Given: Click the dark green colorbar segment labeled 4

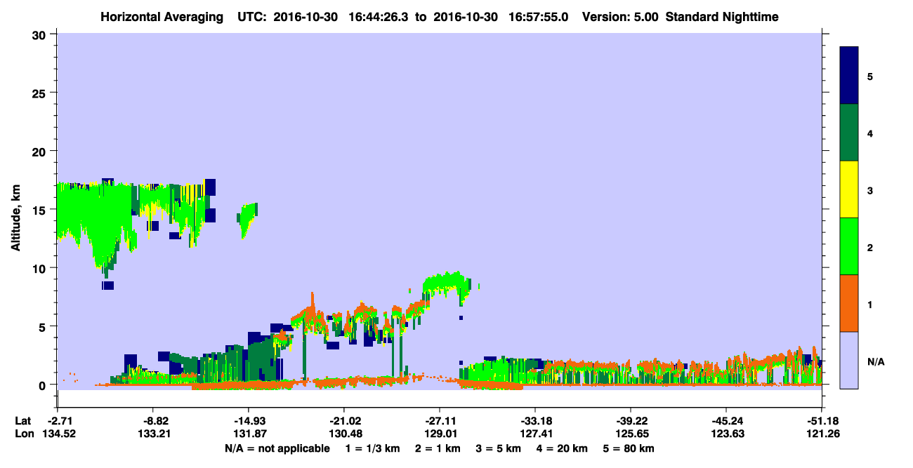Looking at the screenshot, I should (x=849, y=133).
